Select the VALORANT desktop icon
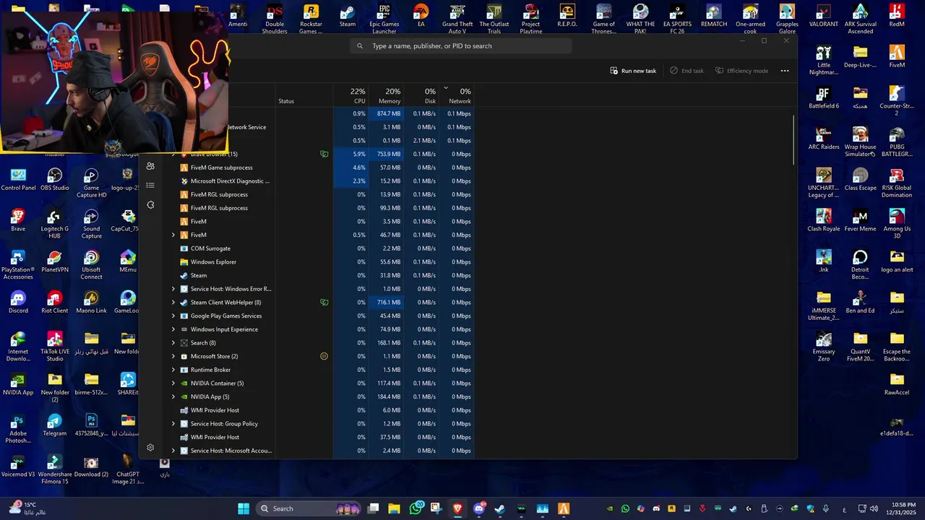Viewport: 925px width, 520px height. click(823, 16)
